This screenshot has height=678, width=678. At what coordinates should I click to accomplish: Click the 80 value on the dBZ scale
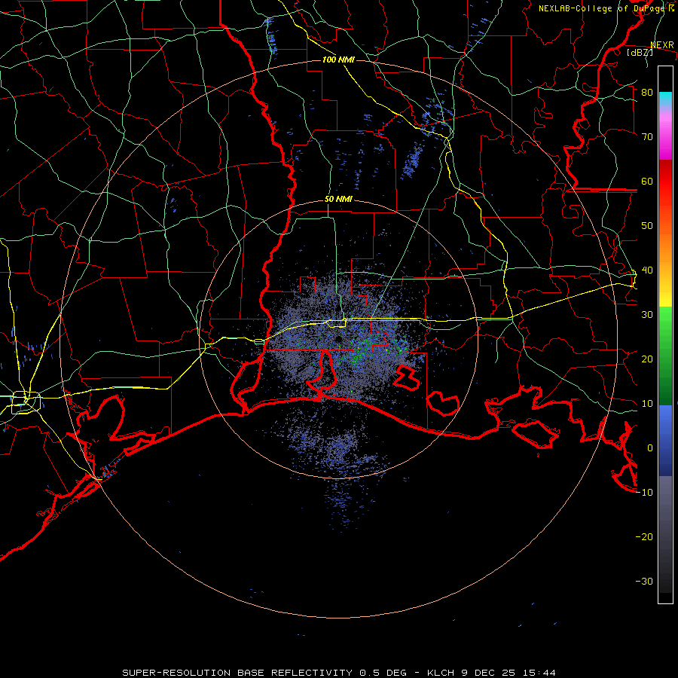point(647,93)
